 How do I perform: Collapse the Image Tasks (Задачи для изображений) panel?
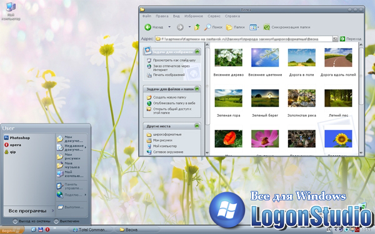[197, 51]
